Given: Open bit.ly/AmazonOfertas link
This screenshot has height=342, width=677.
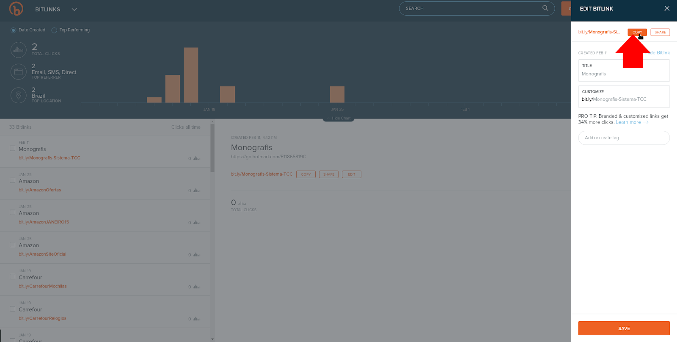Looking at the screenshot, I should click(40, 190).
